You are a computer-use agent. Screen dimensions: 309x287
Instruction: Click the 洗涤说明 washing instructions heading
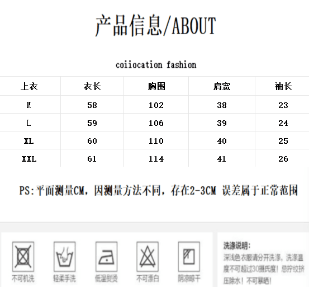coord(237,246)
